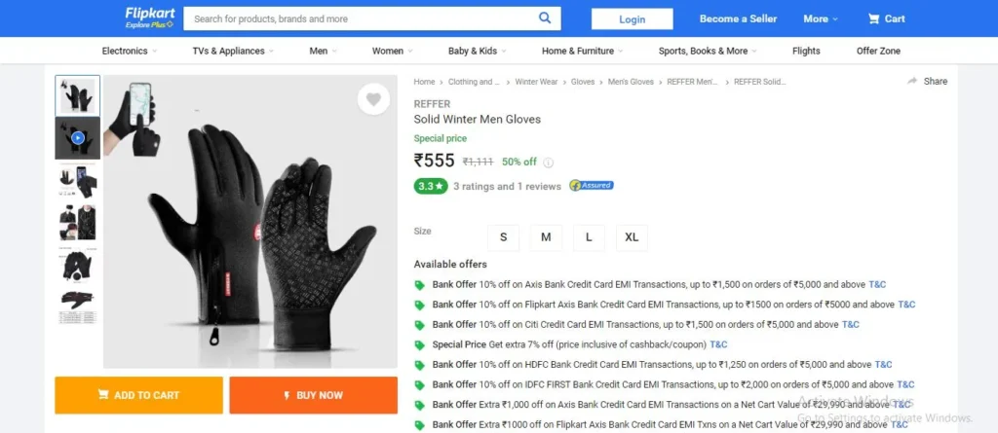Viewport: 998px width, 433px height.
Task: Expand the More dropdown in header
Action: [x=821, y=19]
